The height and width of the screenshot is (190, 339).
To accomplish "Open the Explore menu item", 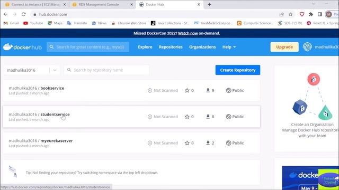I will click(x=145, y=47).
